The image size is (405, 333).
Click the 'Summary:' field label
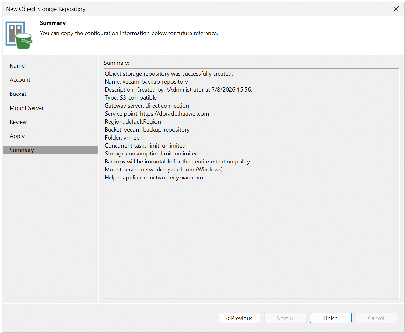coord(116,63)
